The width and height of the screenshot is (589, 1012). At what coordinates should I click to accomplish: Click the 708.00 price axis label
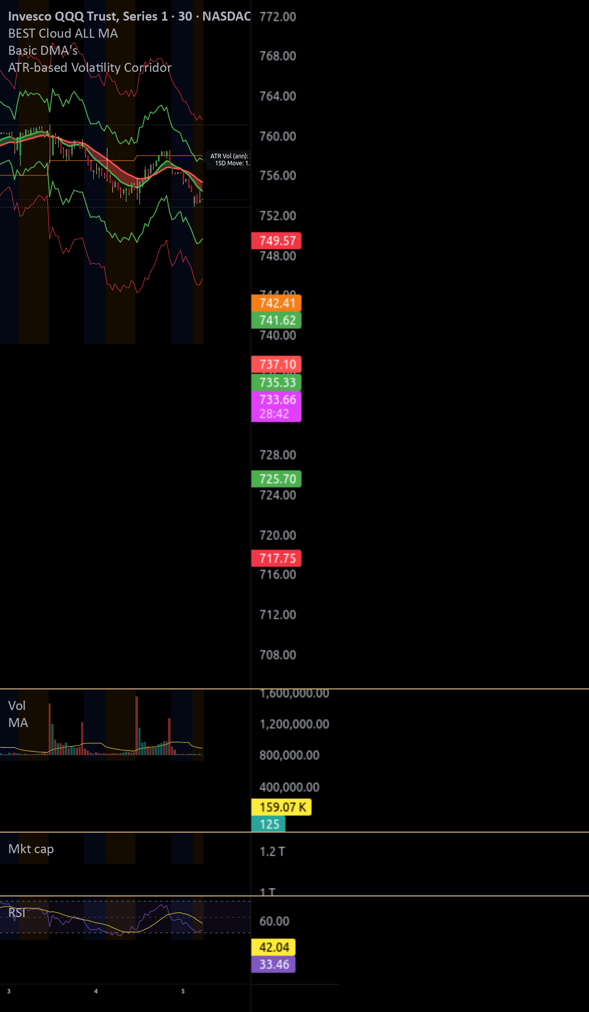click(277, 655)
